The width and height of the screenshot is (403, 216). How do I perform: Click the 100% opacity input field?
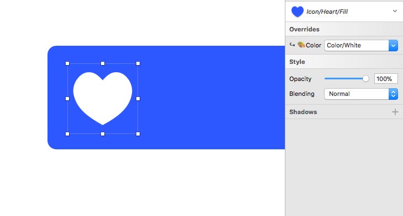(x=386, y=79)
